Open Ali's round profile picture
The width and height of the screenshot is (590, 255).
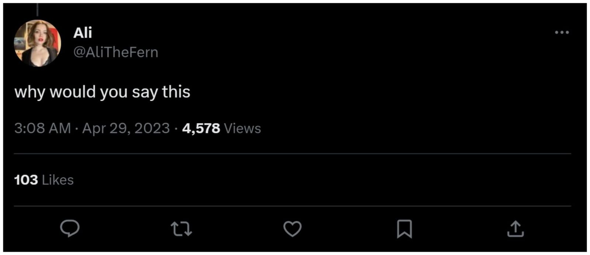37,43
